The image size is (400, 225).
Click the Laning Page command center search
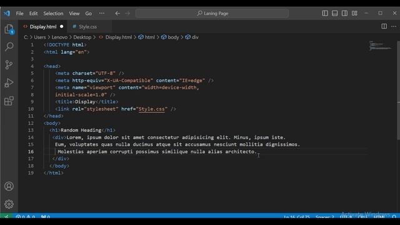click(x=212, y=13)
